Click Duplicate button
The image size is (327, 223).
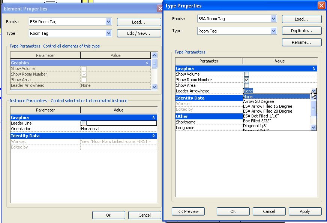pos(301,31)
